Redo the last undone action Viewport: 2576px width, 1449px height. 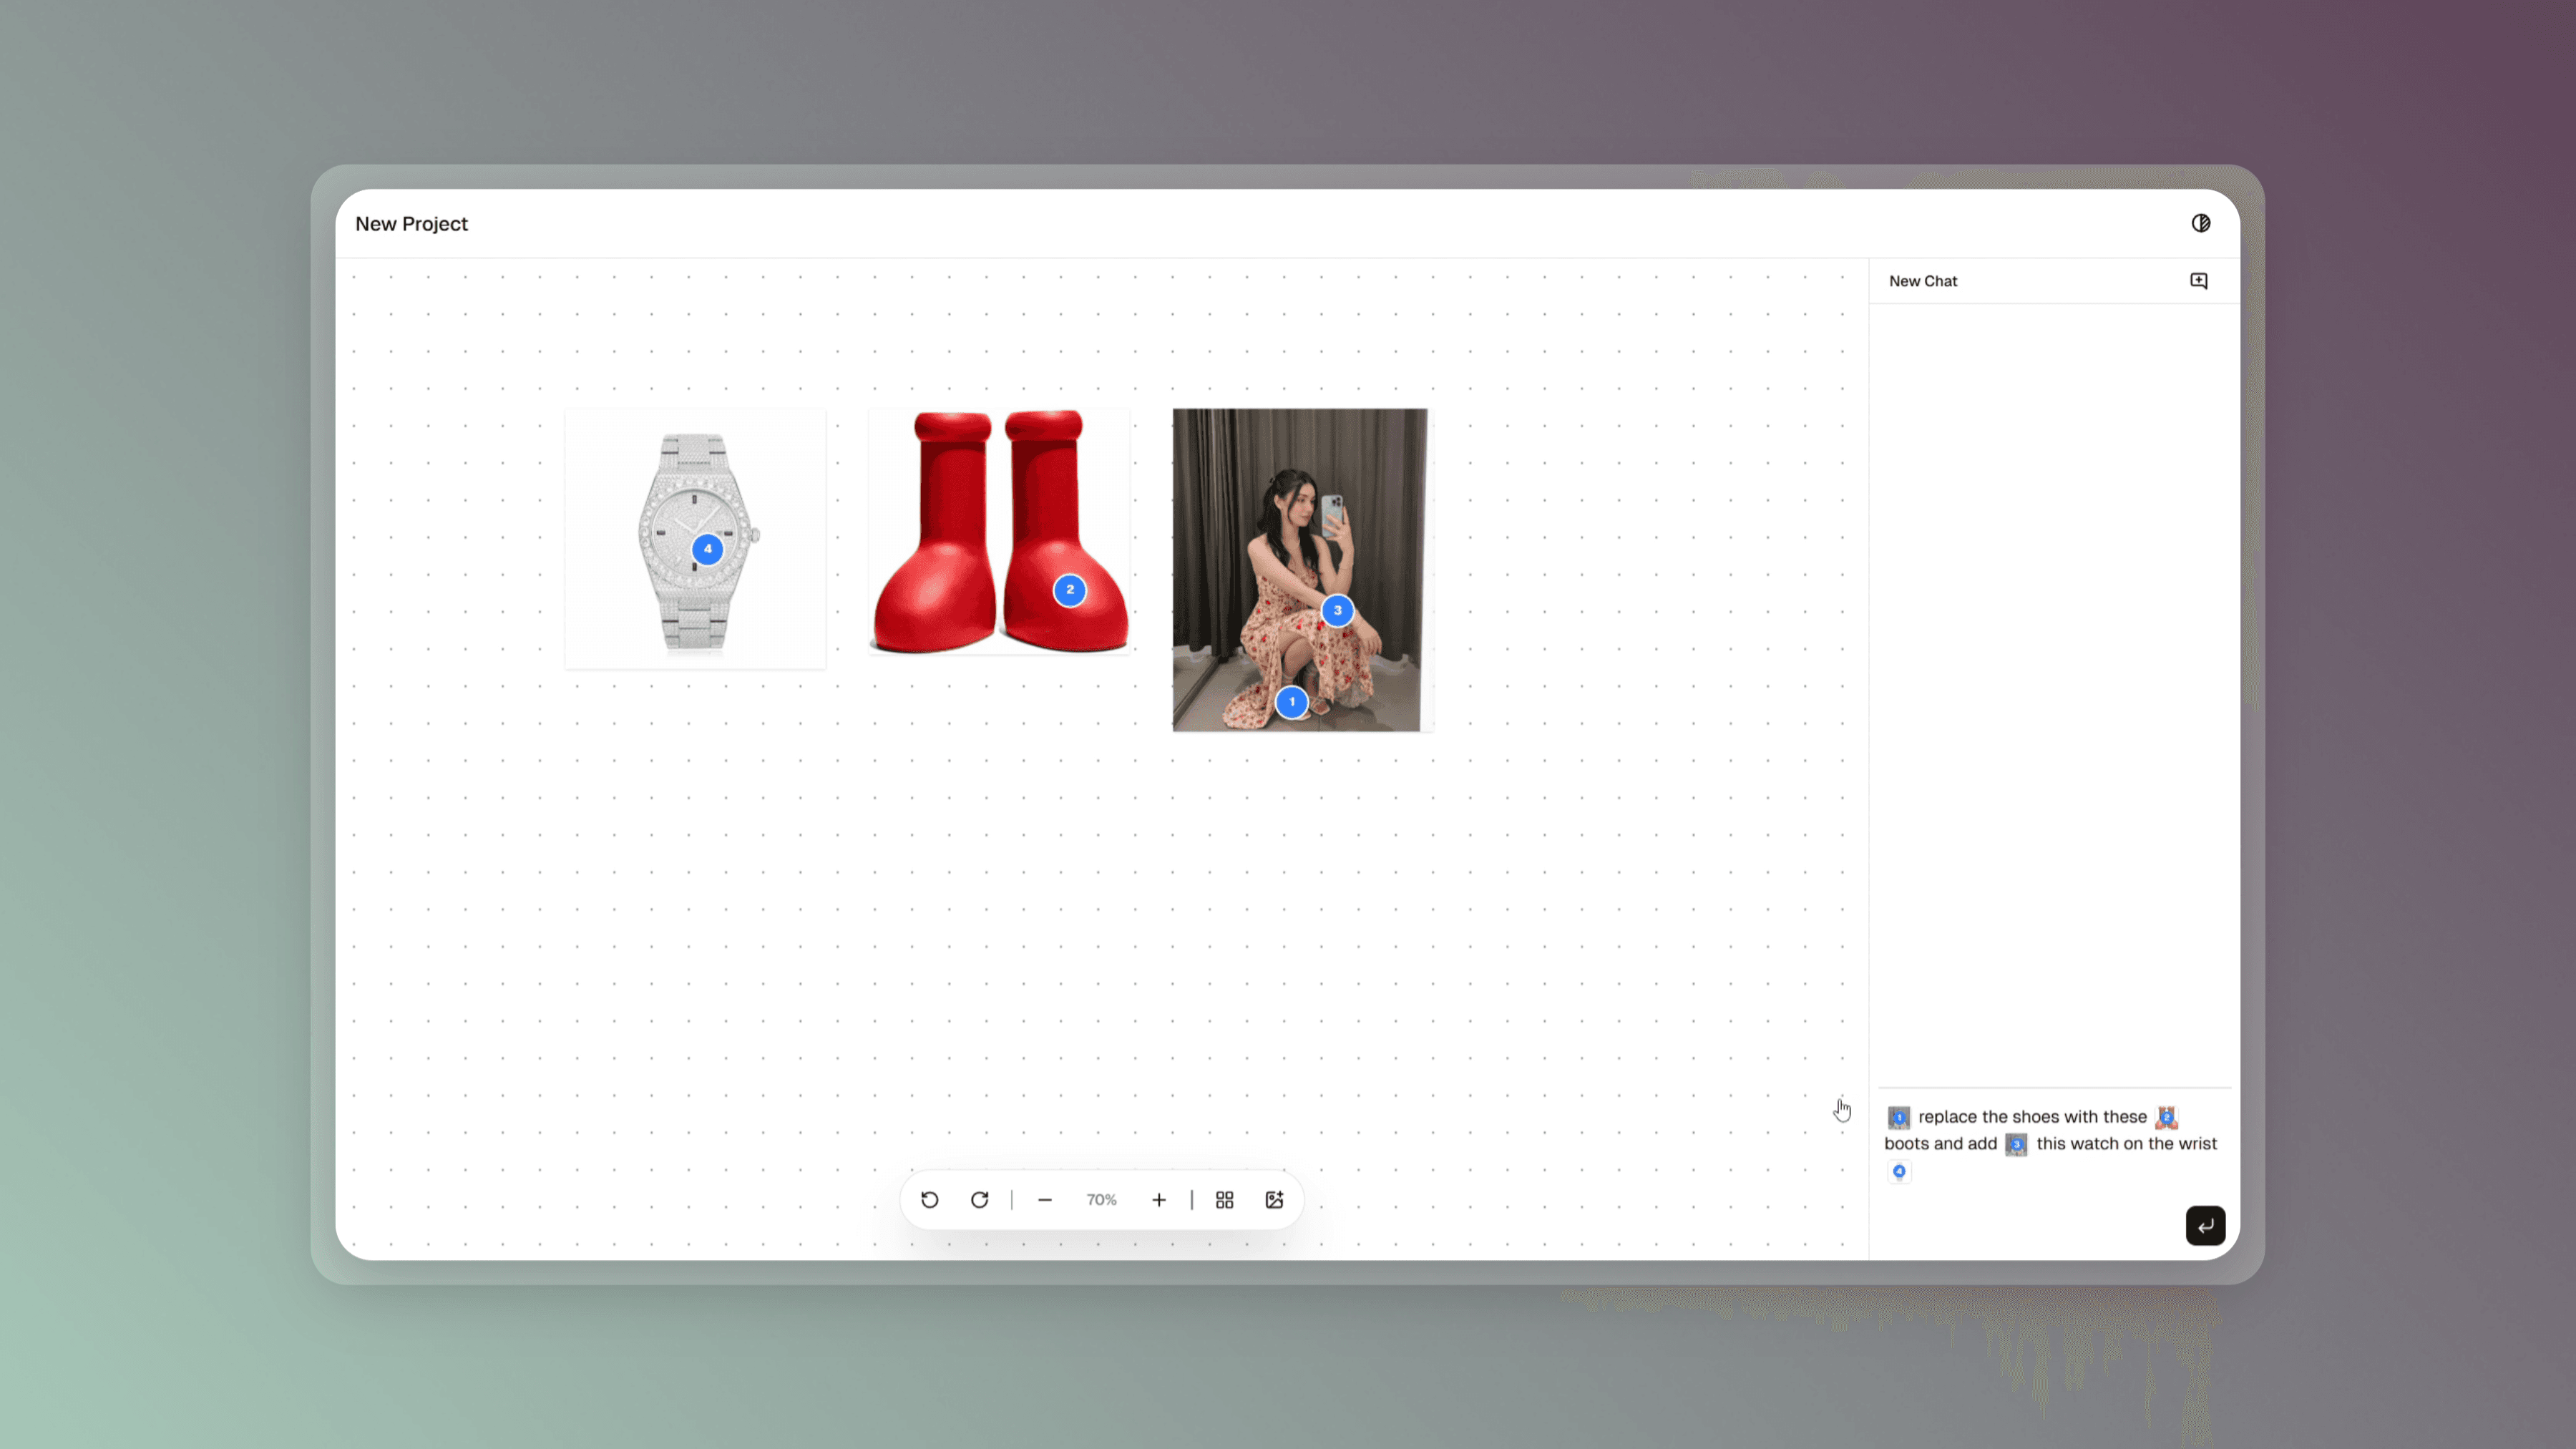coord(980,1199)
